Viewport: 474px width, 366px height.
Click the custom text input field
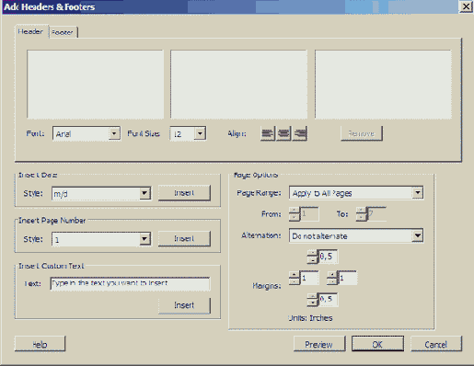pos(130,283)
